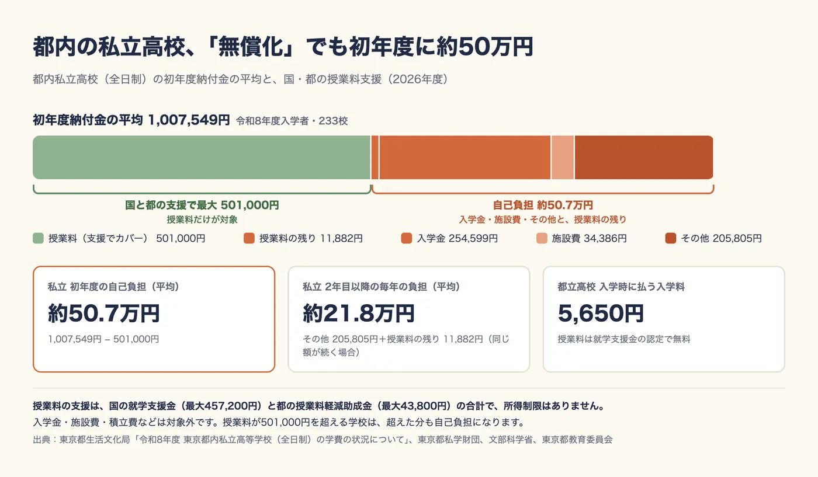The image size is (818, 477).
Task: Click the 自己負担 約50.7万円 label
Action: tap(543, 205)
